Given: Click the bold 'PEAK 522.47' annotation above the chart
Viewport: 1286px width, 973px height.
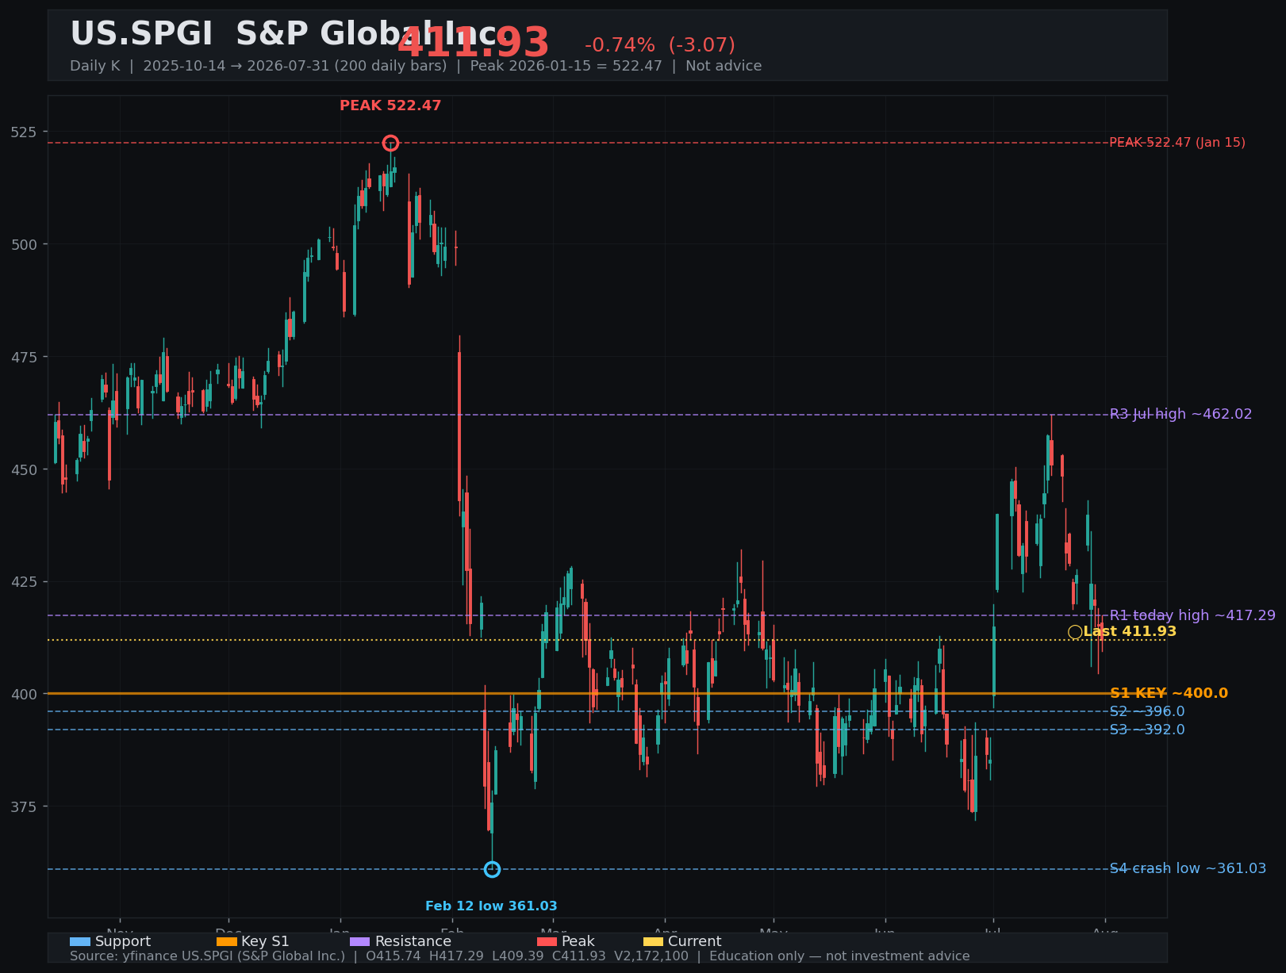Looking at the screenshot, I should pos(390,105).
